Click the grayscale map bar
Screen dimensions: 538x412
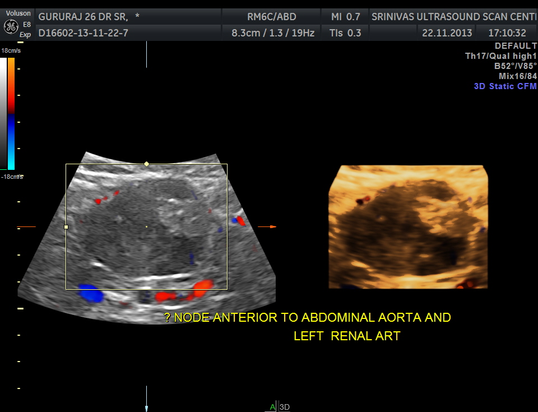pyautogui.click(x=3, y=113)
